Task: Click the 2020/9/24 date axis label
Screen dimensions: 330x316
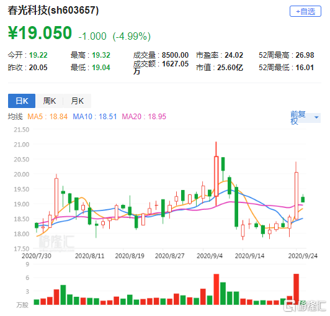Action: pos(303,256)
